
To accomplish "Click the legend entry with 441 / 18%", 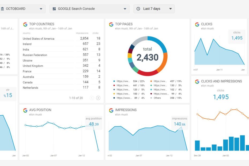I will (129, 85).
